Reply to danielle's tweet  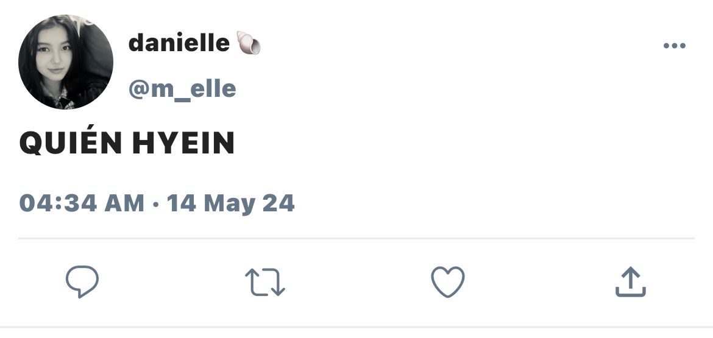coord(82,281)
